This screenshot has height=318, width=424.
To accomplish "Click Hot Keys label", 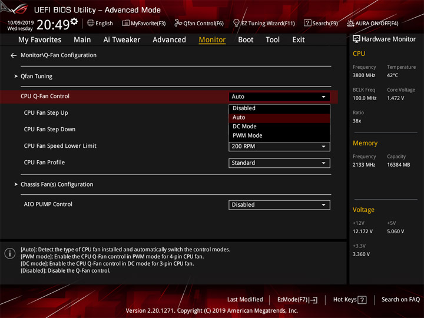I will pos(344,300).
